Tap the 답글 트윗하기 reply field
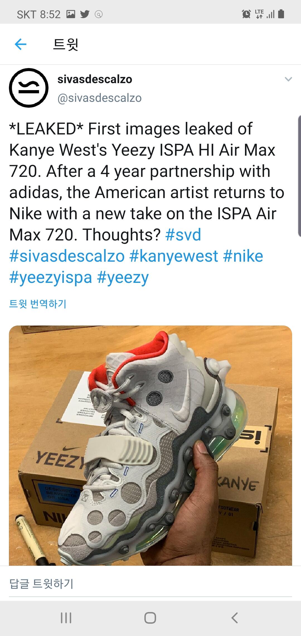 click(x=151, y=584)
